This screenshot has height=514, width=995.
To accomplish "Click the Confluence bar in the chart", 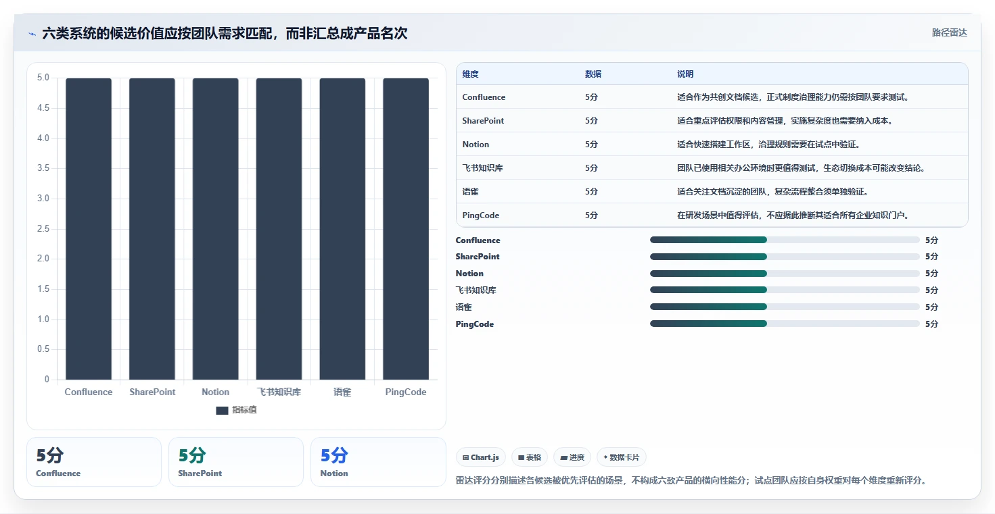I will (x=89, y=229).
